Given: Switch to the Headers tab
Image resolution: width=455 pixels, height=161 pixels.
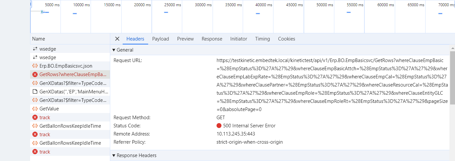Looking at the screenshot, I should (x=135, y=39).
